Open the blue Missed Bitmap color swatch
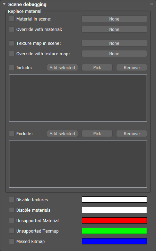The image size is (156, 251). pos(114,241)
